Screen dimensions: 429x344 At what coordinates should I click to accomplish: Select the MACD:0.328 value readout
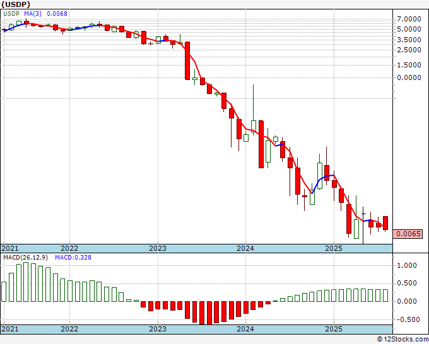pyautogui.click(x=73, y=258)
